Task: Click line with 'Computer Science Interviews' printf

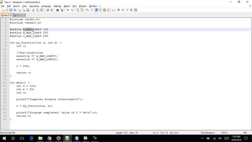Action: (50, 99)
